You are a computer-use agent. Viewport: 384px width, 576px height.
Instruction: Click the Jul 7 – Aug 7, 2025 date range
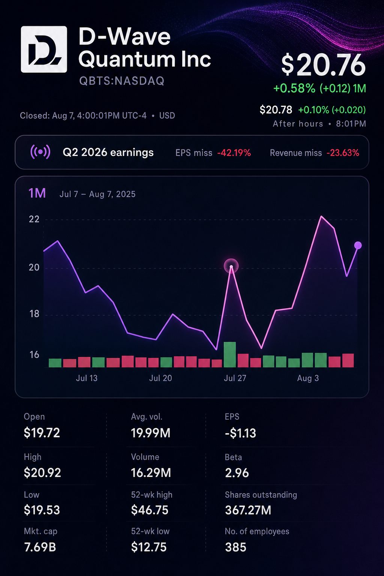pyautogui.click(x=97, y=194)
